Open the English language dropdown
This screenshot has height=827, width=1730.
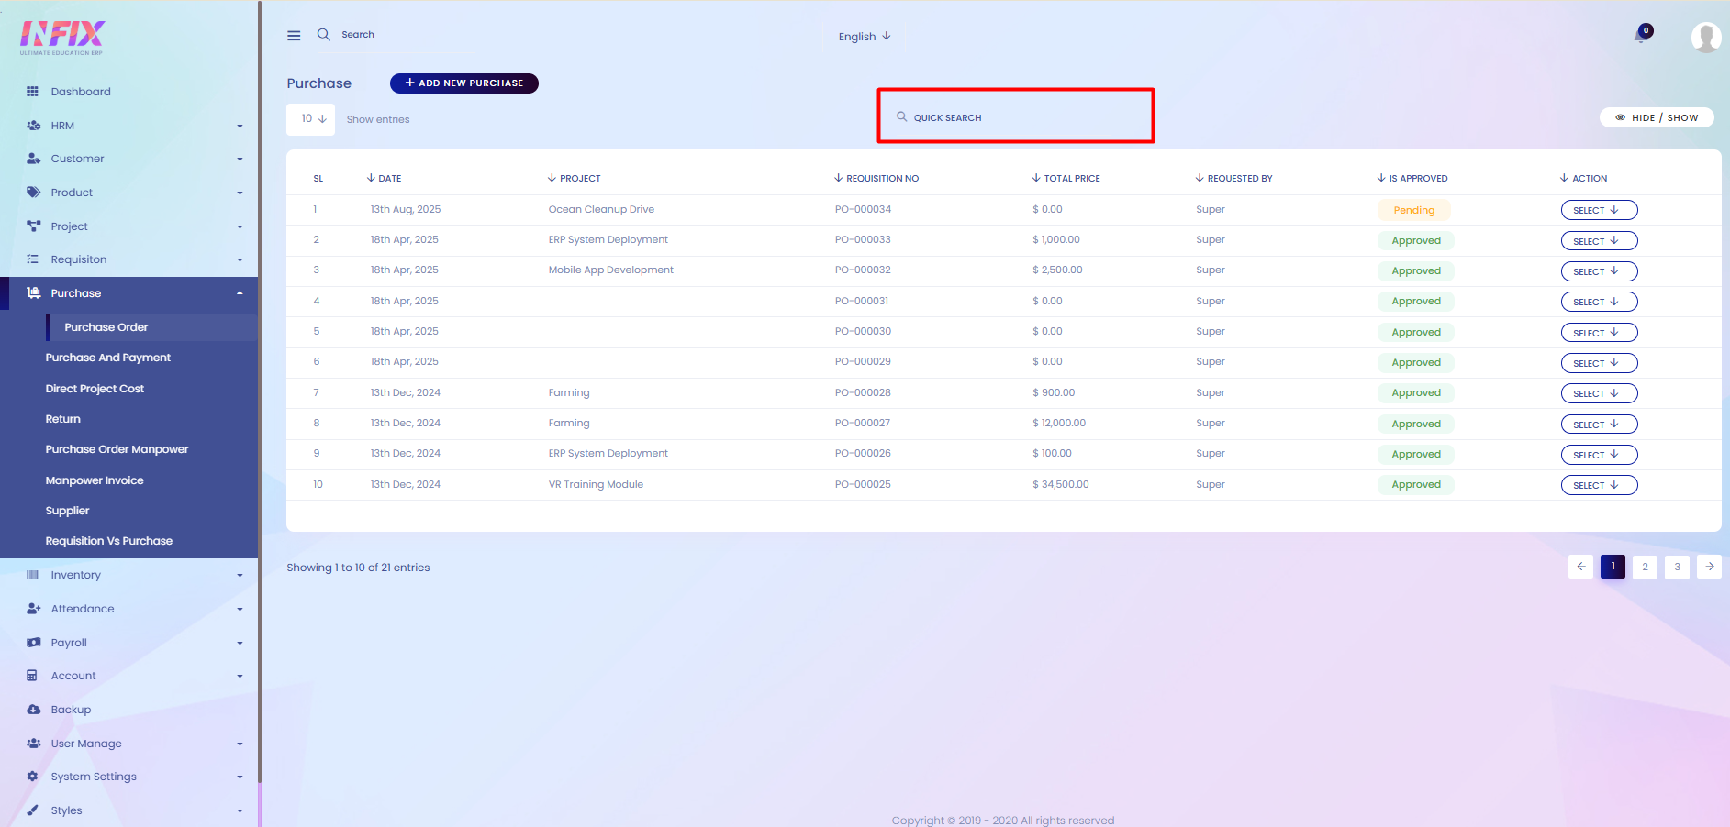click(865, 37)
